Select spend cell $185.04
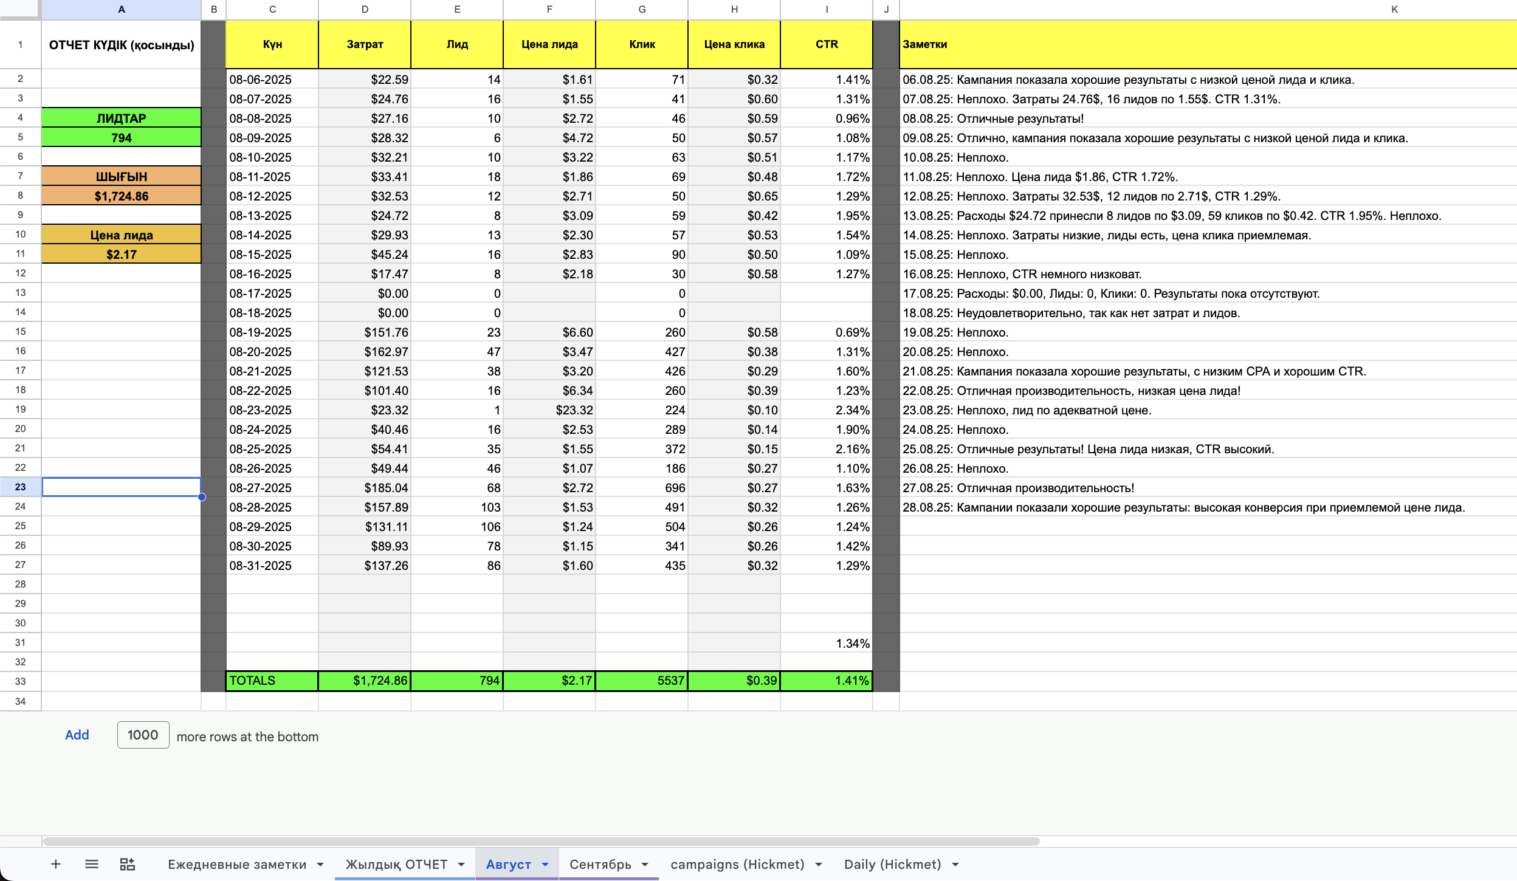 pos(365,487)
